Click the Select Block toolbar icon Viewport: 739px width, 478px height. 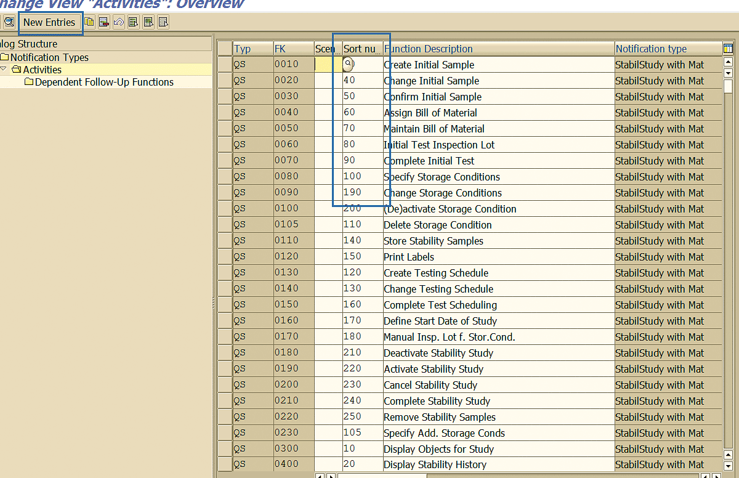tap(148, 22)
